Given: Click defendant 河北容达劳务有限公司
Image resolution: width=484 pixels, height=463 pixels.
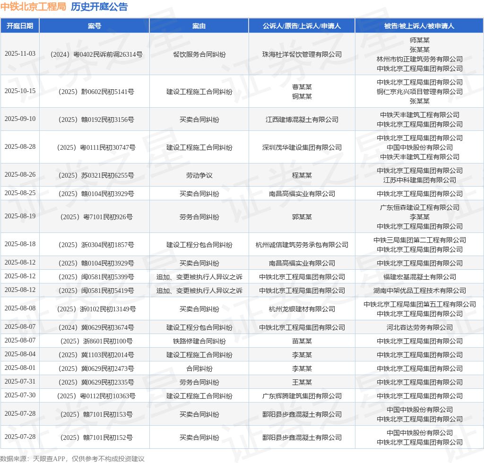Looking at the screenshot, I should pos(420,327).
